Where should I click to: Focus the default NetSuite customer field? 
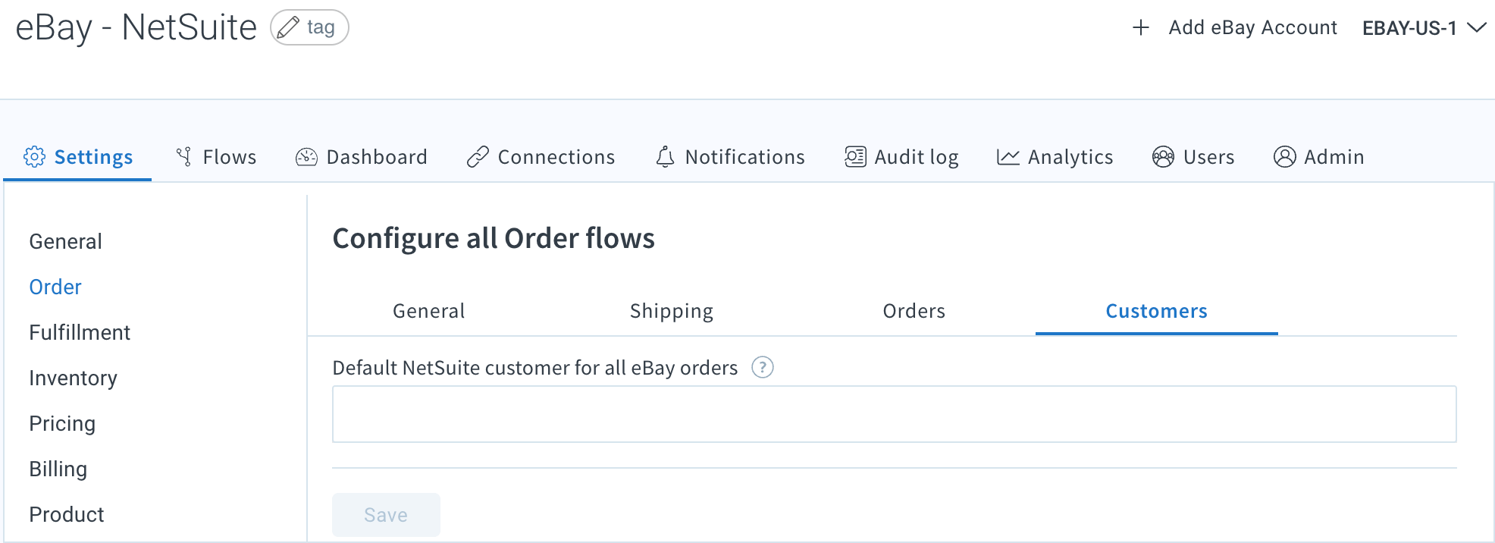coord(894,414)
